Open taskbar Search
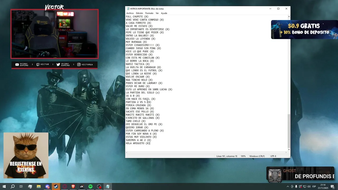338x190 pixels. click(x=13, y=187)
